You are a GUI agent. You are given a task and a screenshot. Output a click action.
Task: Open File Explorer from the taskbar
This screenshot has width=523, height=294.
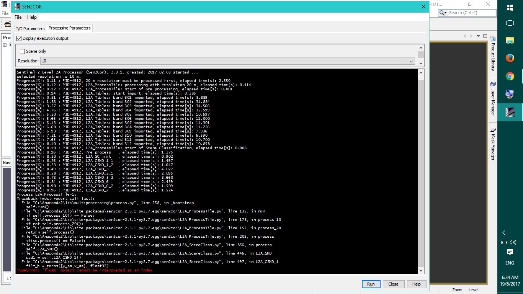pyautogui.click(x=510, y=40)
